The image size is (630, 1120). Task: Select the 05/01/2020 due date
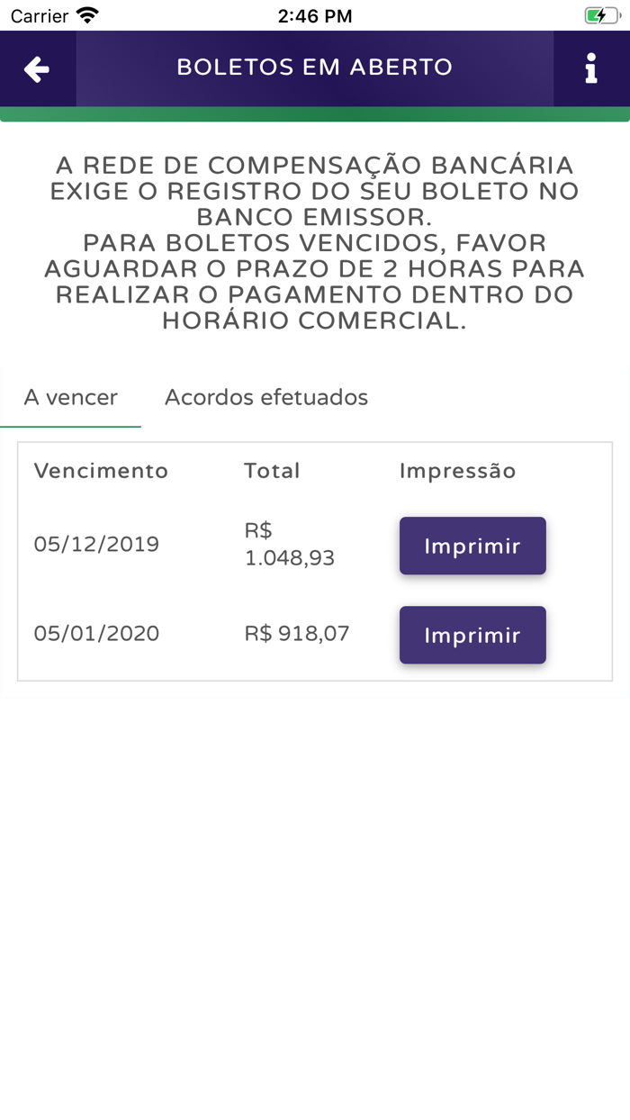(x=96, y=633)
